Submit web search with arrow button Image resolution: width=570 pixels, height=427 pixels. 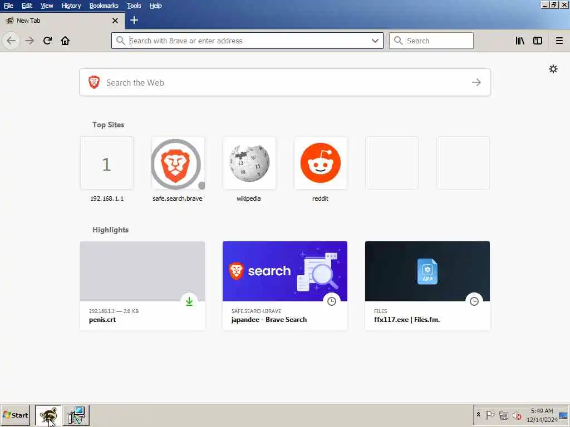[476, 82]
